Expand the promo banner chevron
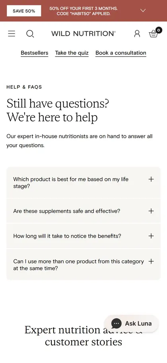 pos(143,11)
